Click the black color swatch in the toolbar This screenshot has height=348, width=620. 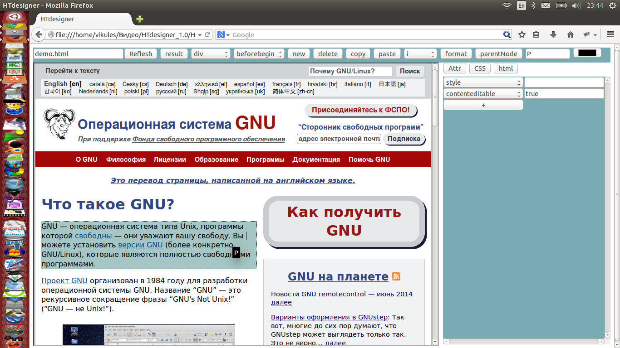586,52
